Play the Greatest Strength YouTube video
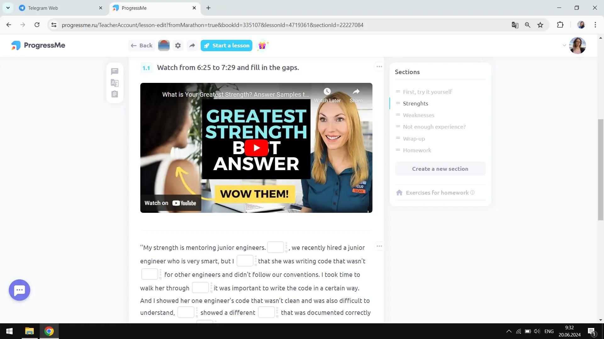The height and width of the screenshot is (339, 604). click(x=256, y=148)
